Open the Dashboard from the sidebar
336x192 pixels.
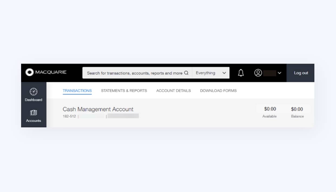[34, 95]
